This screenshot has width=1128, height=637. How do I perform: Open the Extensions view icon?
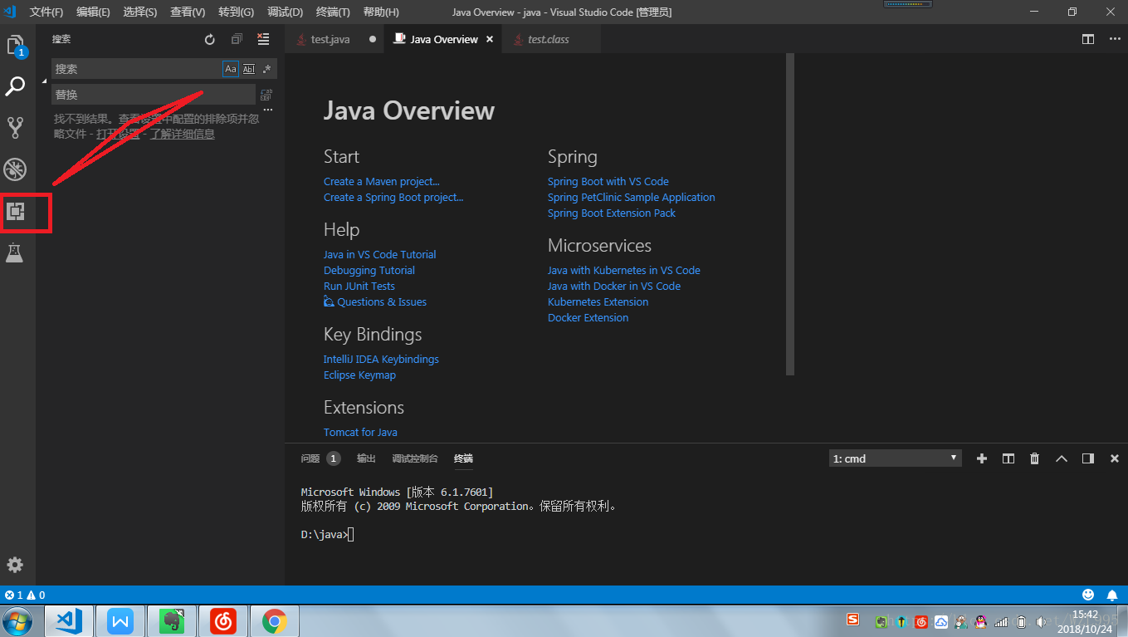tap(16, 212)
